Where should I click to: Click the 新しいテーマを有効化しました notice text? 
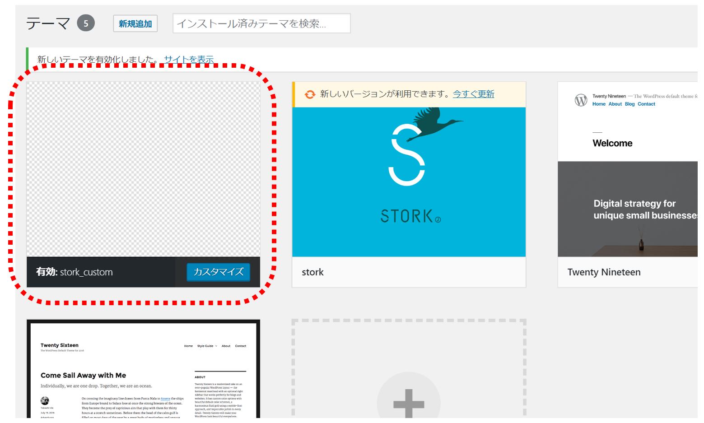tap(98, 60)
